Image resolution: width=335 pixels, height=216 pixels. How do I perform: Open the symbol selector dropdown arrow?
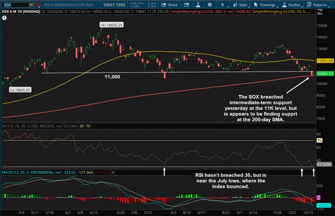pos(31,5)
